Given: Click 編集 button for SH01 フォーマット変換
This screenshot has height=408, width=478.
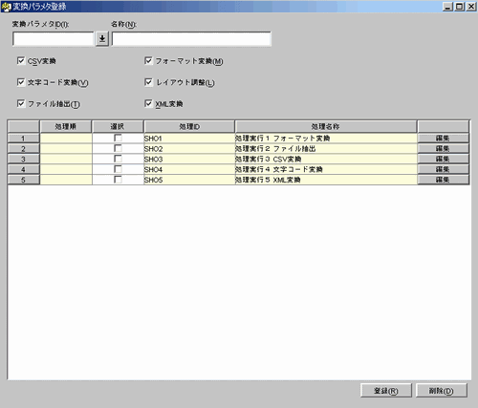Looking at the screenshot, I should [x=443, y=138].
